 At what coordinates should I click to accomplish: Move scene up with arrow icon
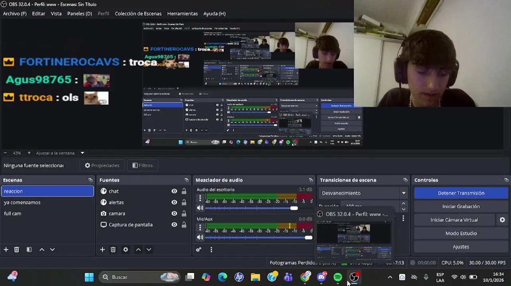coord(42,249)
